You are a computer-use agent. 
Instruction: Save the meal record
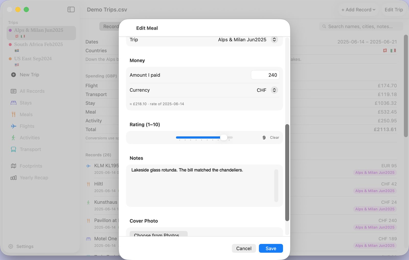(271, 248)
